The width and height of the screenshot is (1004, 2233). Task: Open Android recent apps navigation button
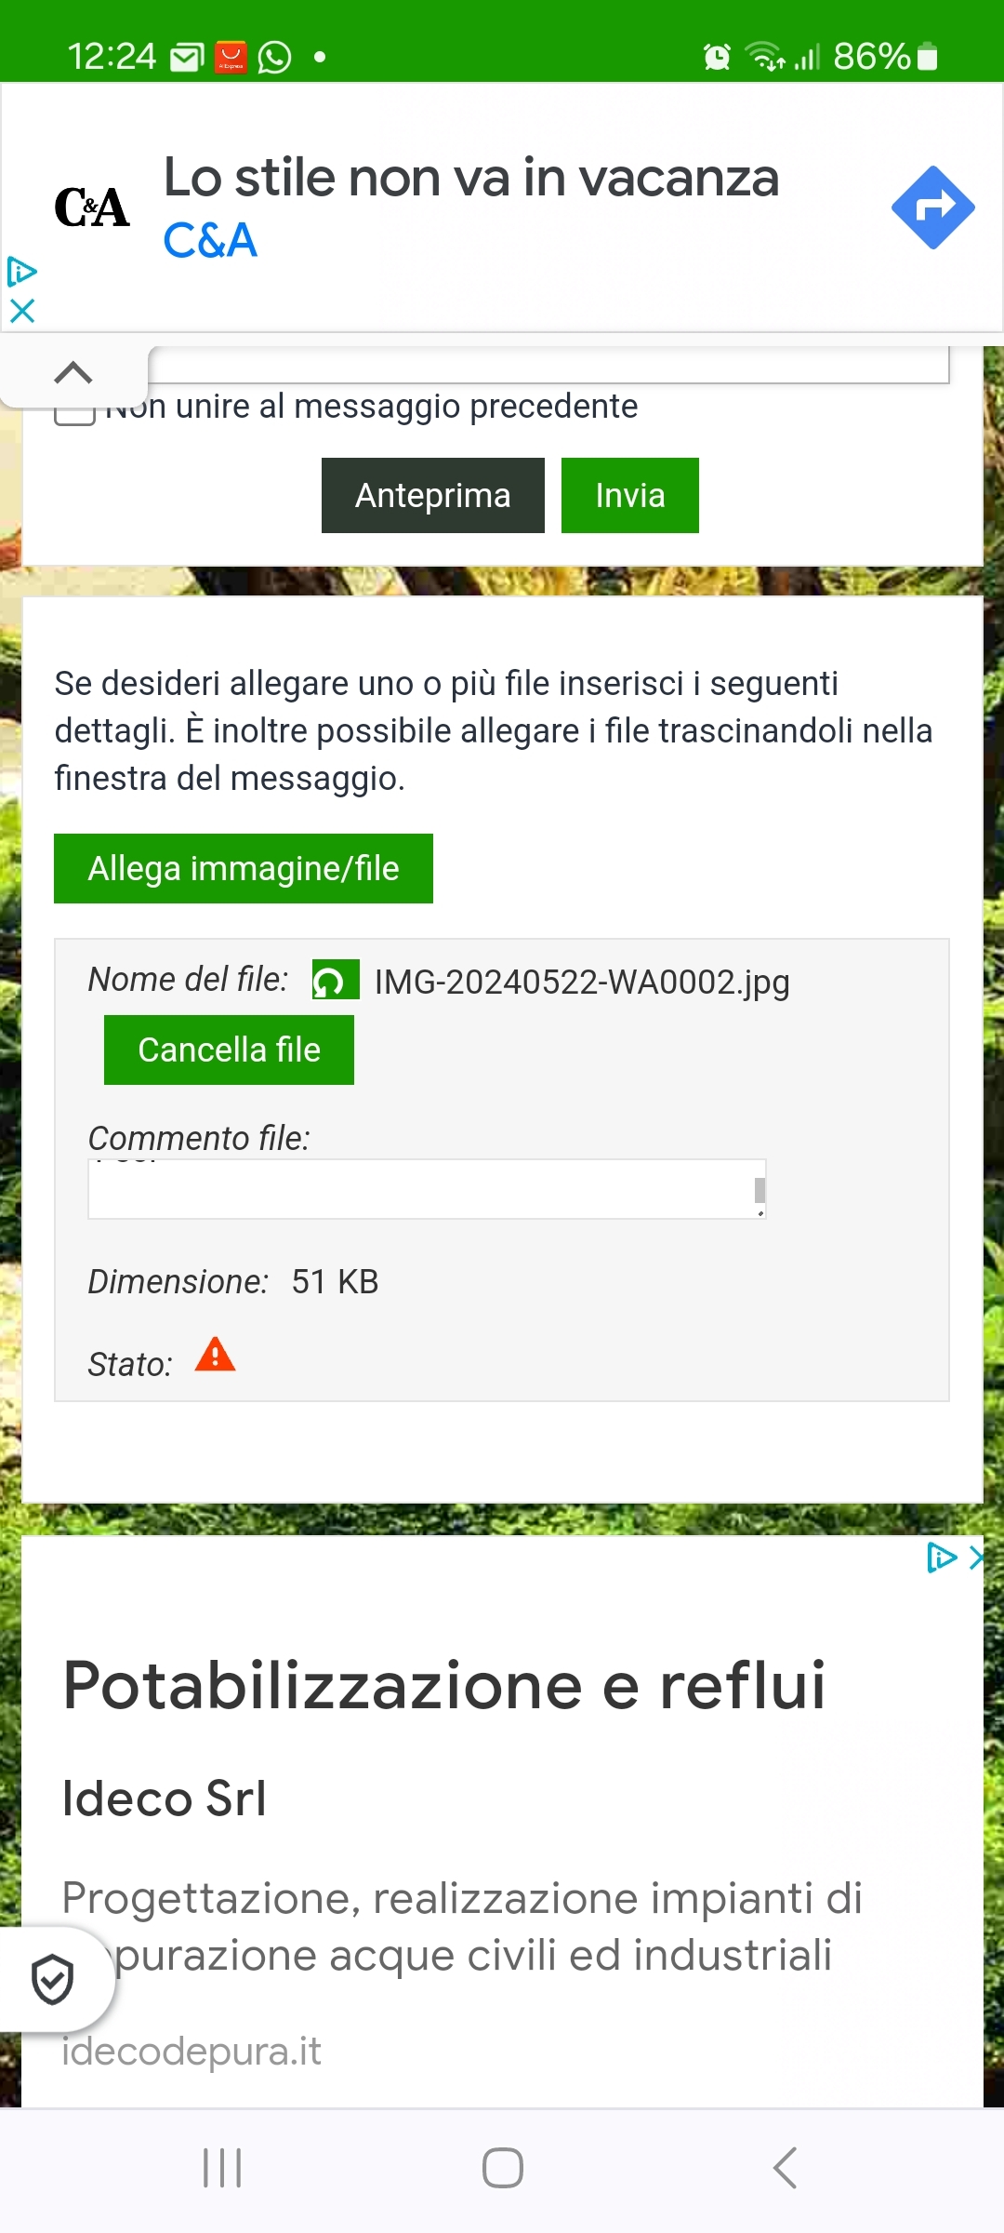[x=222, y=2168]
